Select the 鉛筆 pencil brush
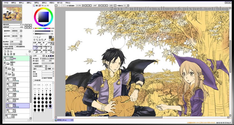This screenshot has height=125, width=234. click(35, 44)
